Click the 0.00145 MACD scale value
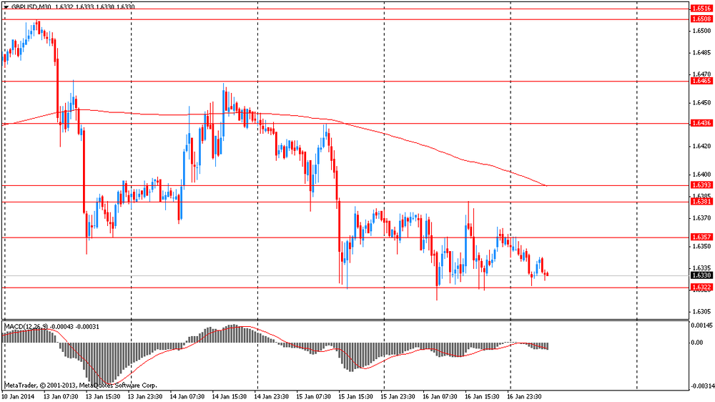The image size is (715, 402). (702, 325)
